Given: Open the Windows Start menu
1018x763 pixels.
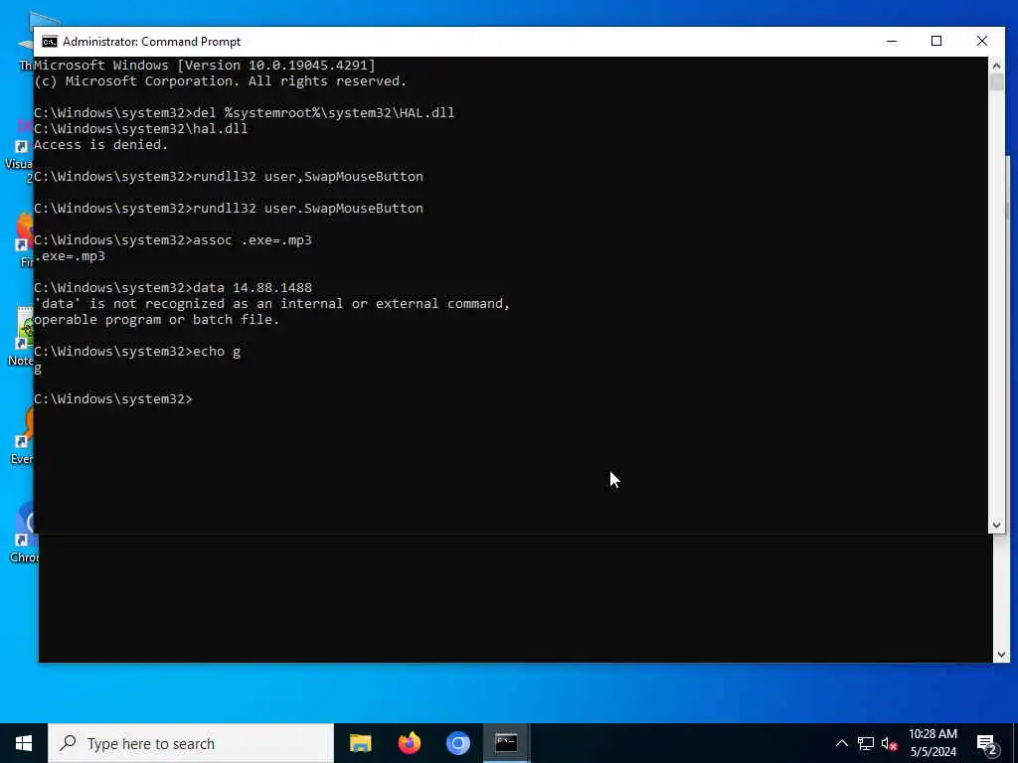Looking at the screenshot, I should tap(24, 743).
